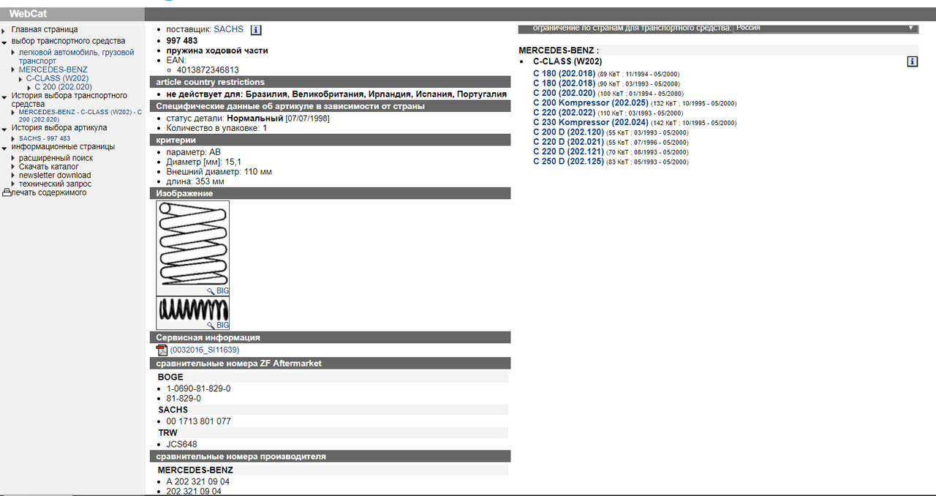Viewport: 936px width, 496px height.
Task: Select C 200 Kompressor (202.025) model
Action: [590, 103]
